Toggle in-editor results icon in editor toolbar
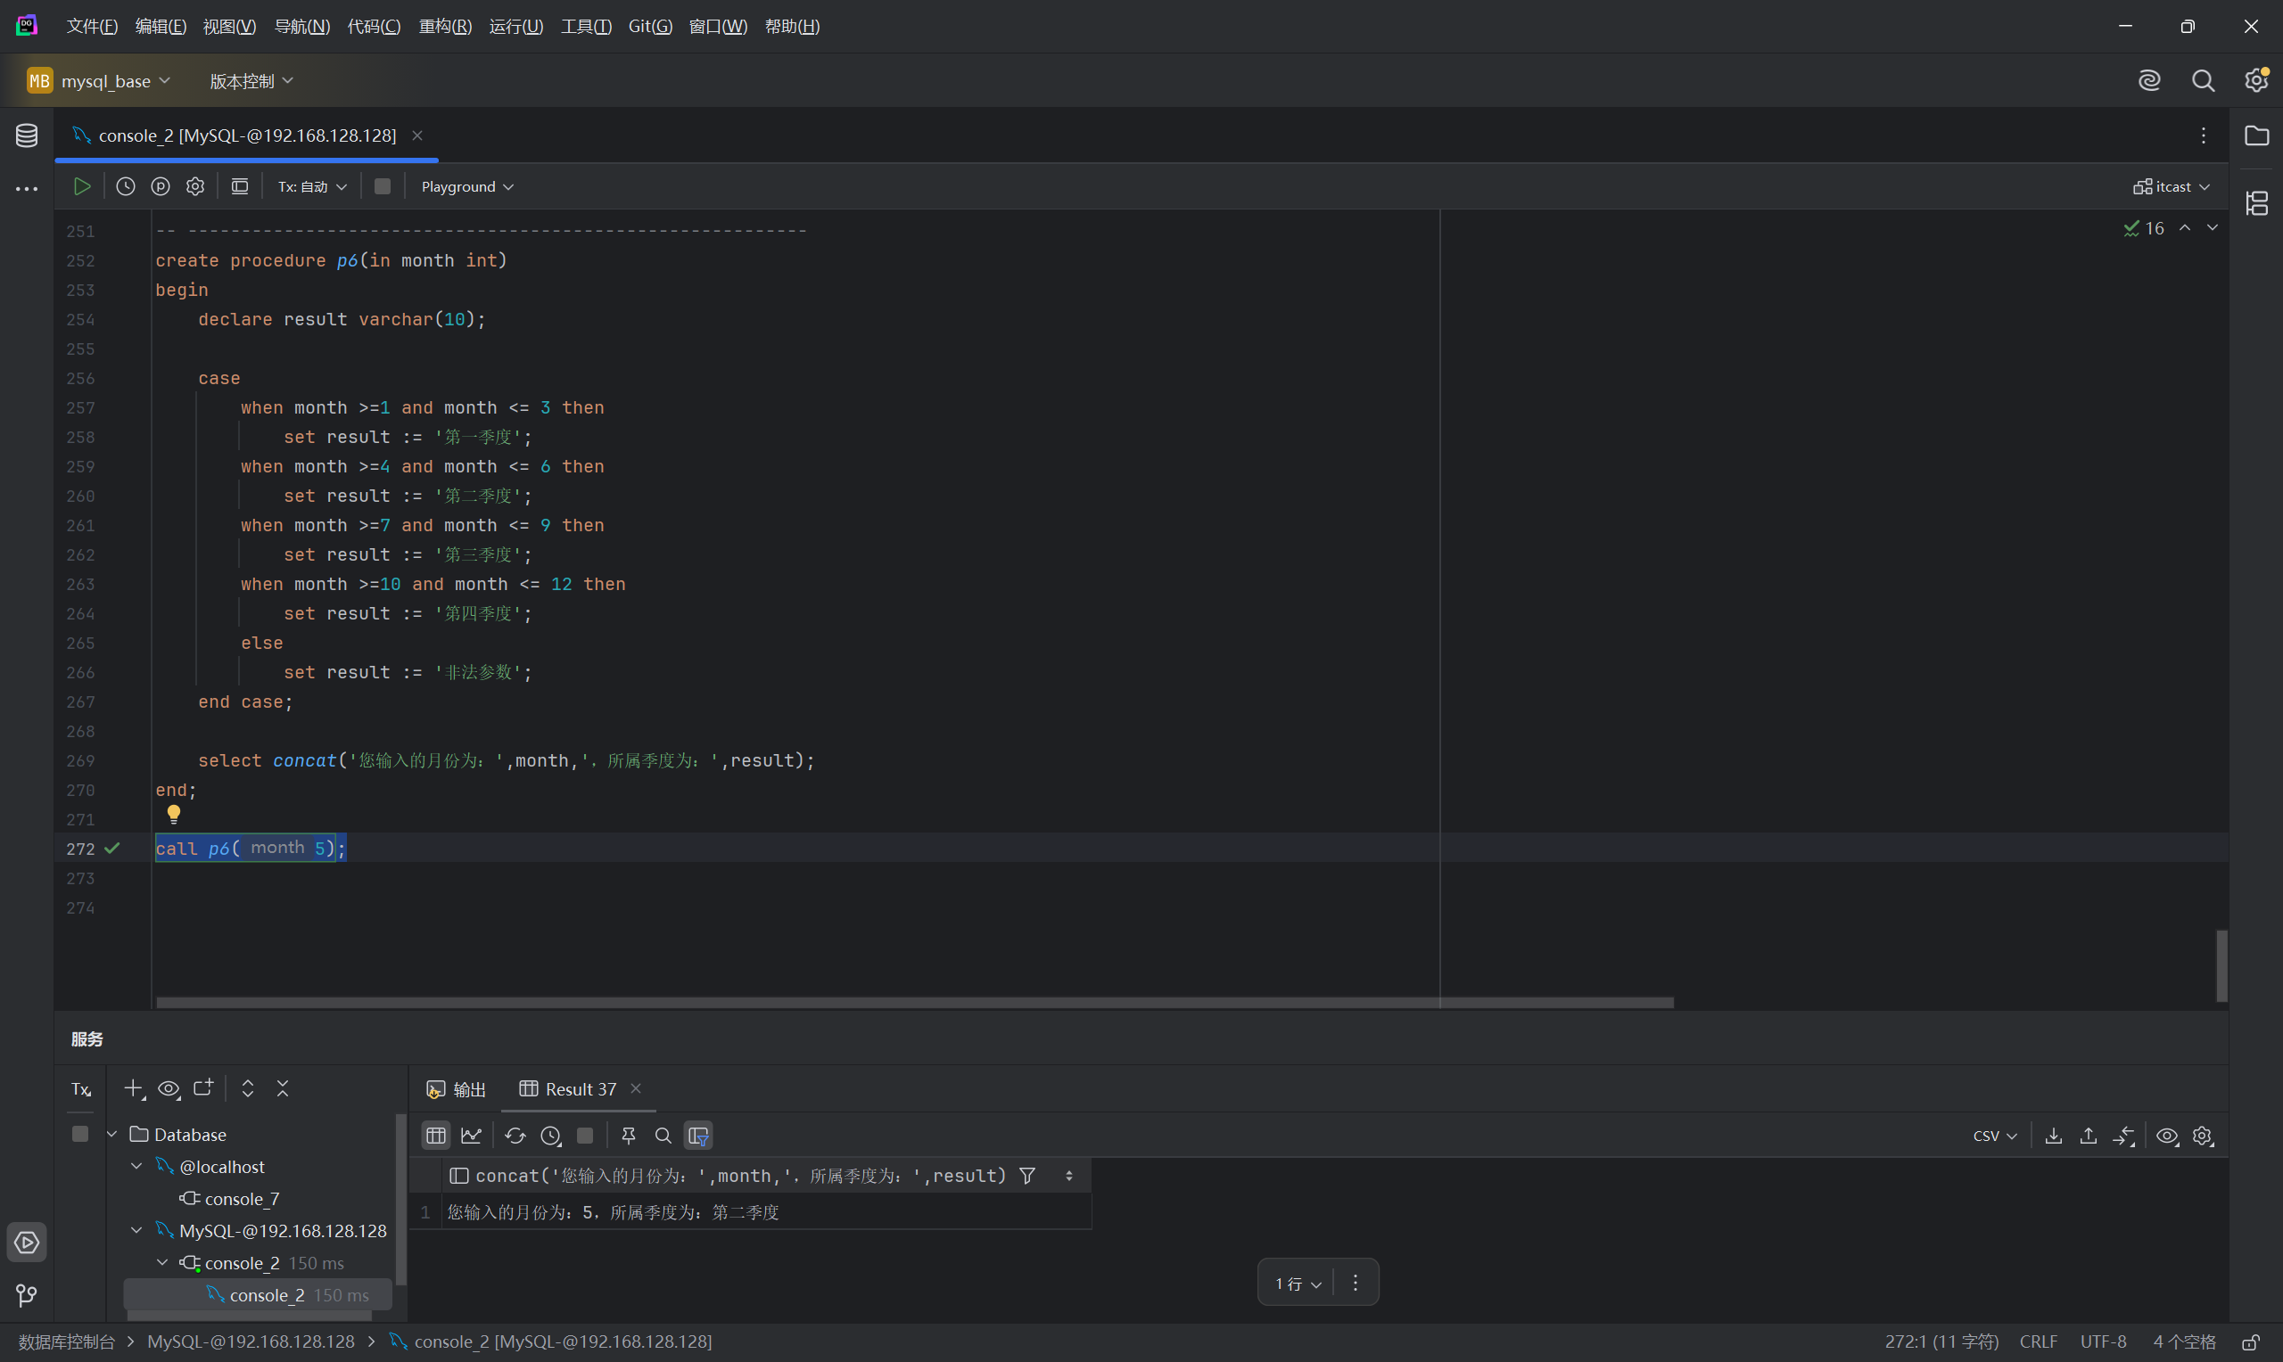The height and width of the screenshot is (1362, 2283). [x=240, y=186]
